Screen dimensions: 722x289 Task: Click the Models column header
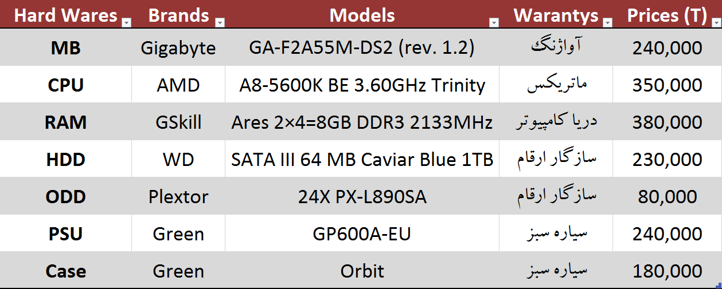(x=361, y=15)
